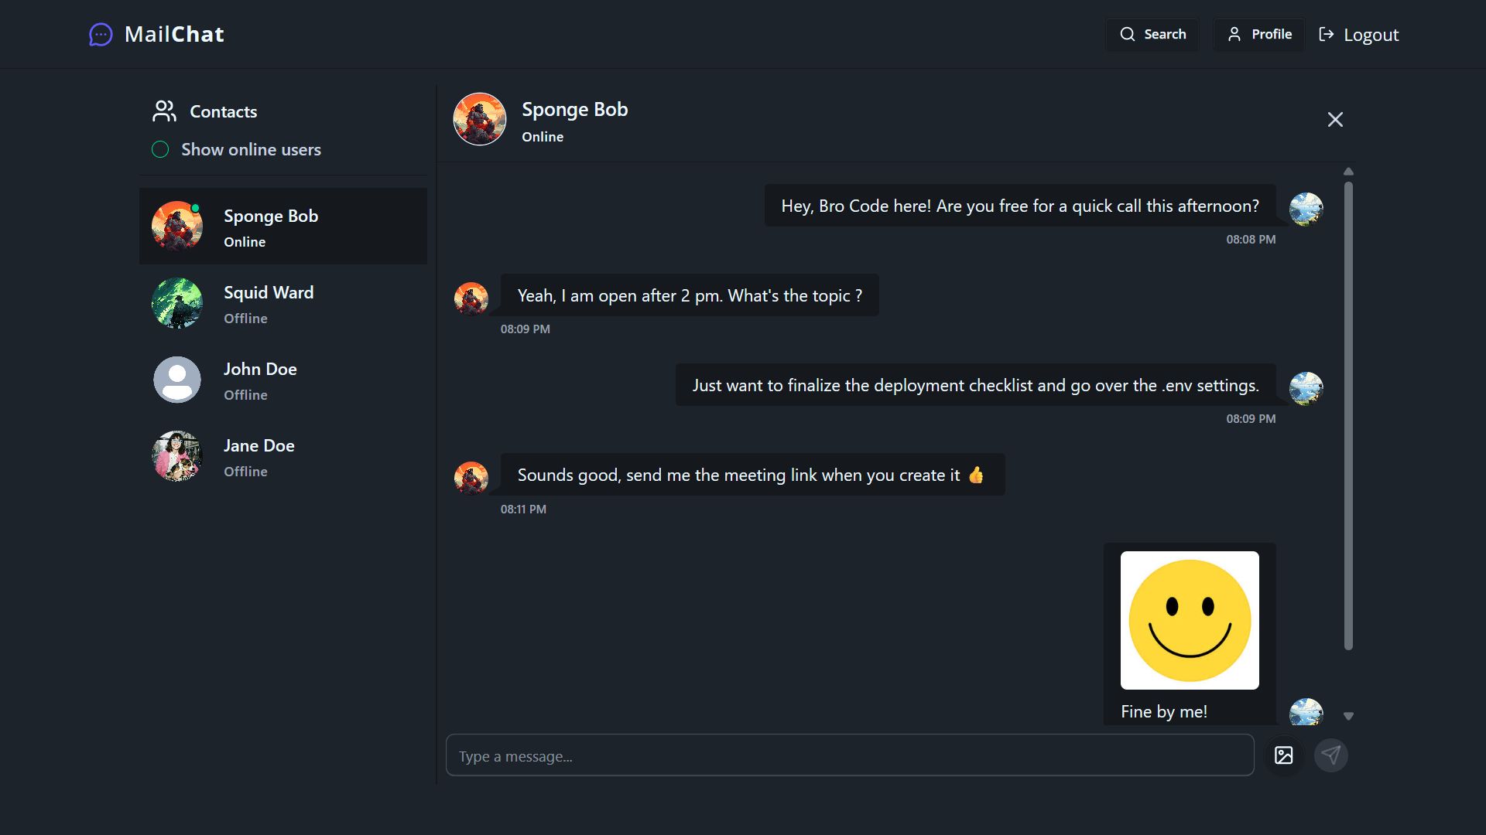Open the smiley face image attachment

coord(1190,620)
